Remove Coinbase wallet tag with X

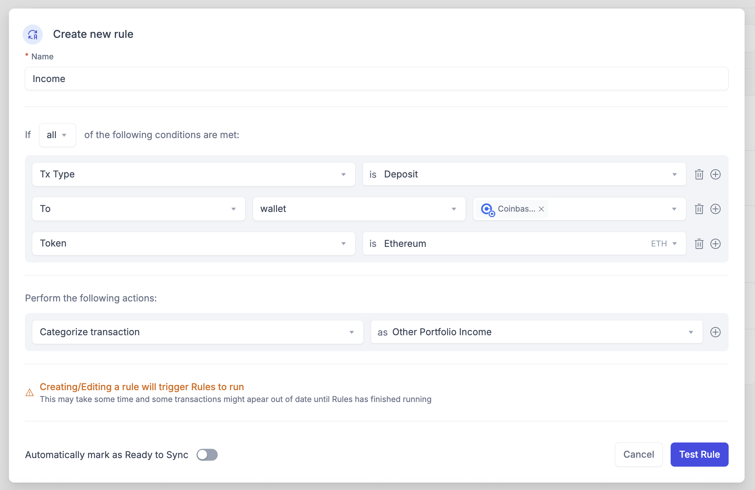[541, 209]
